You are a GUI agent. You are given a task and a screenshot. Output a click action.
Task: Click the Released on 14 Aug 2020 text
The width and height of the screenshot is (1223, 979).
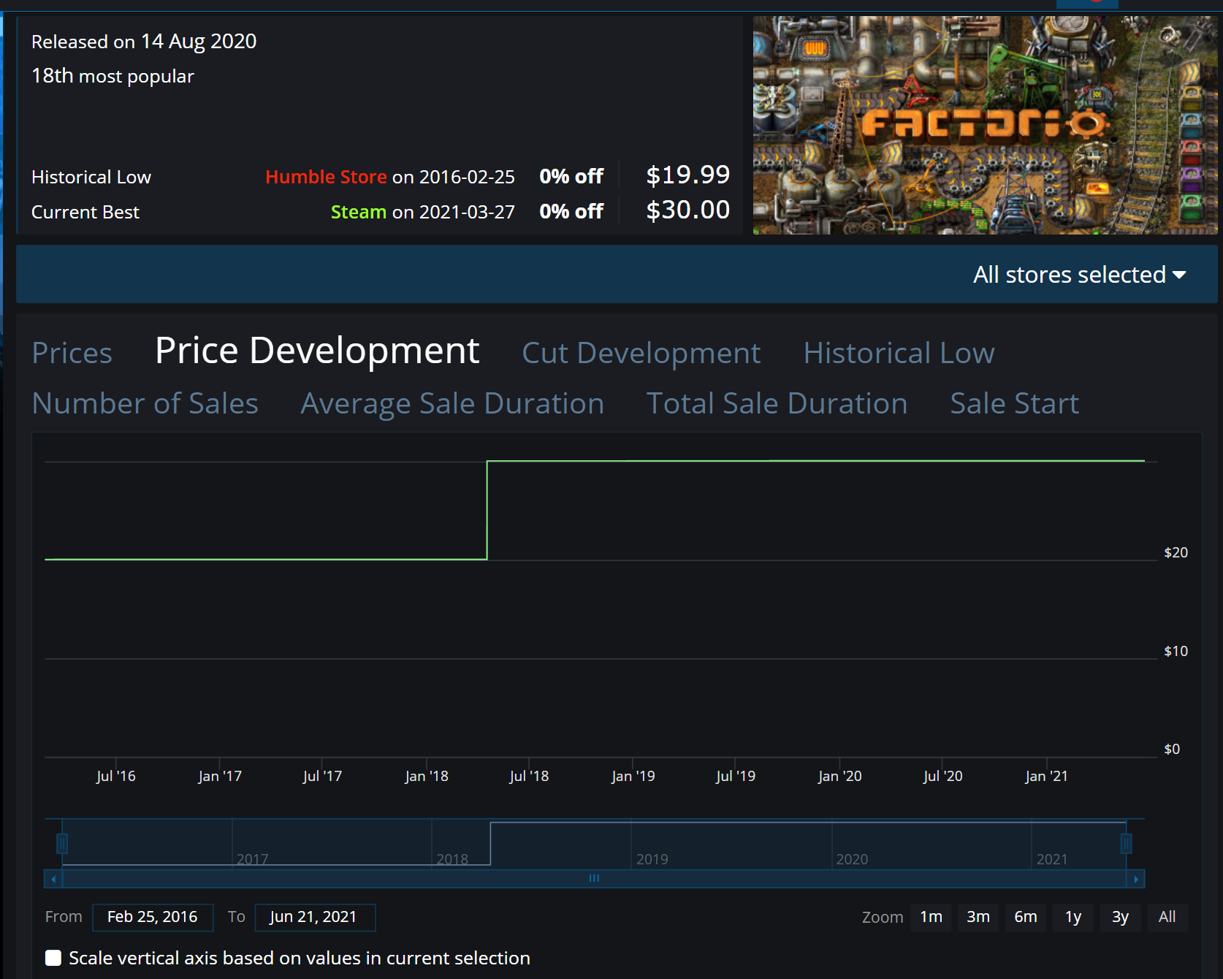click(144, 42)
